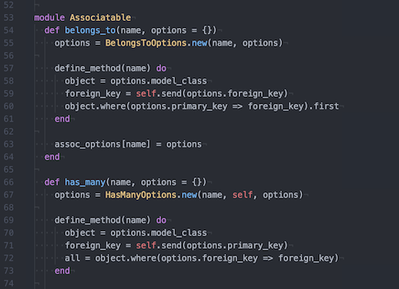
Task: Click the .first call on line 60
Action: (324, 106)
